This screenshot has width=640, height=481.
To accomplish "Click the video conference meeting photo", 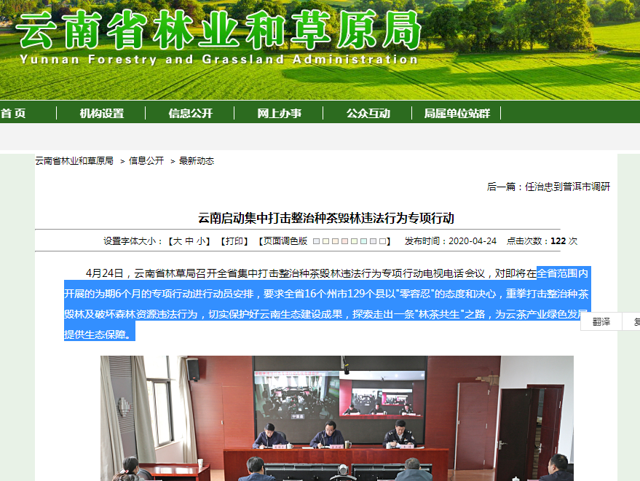I will (x=336, y=418).
